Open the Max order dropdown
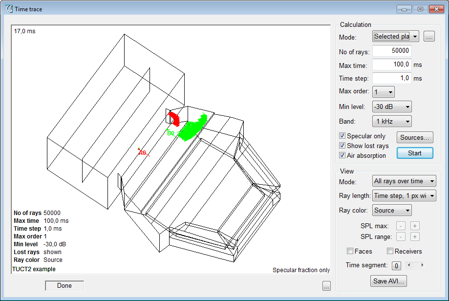The height and width of the screenshot is (301, 449). tap(384, 92)
